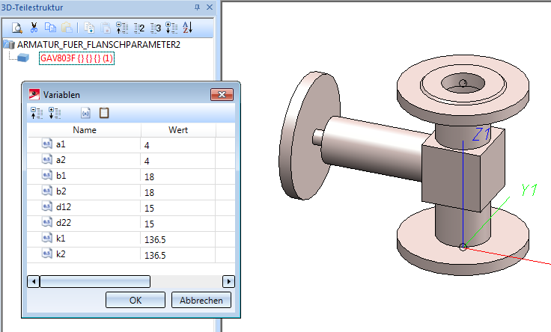The width and height of the screenshot is (551, 332).
Task: Click the value field of a2
Action: tap(178, 161)
